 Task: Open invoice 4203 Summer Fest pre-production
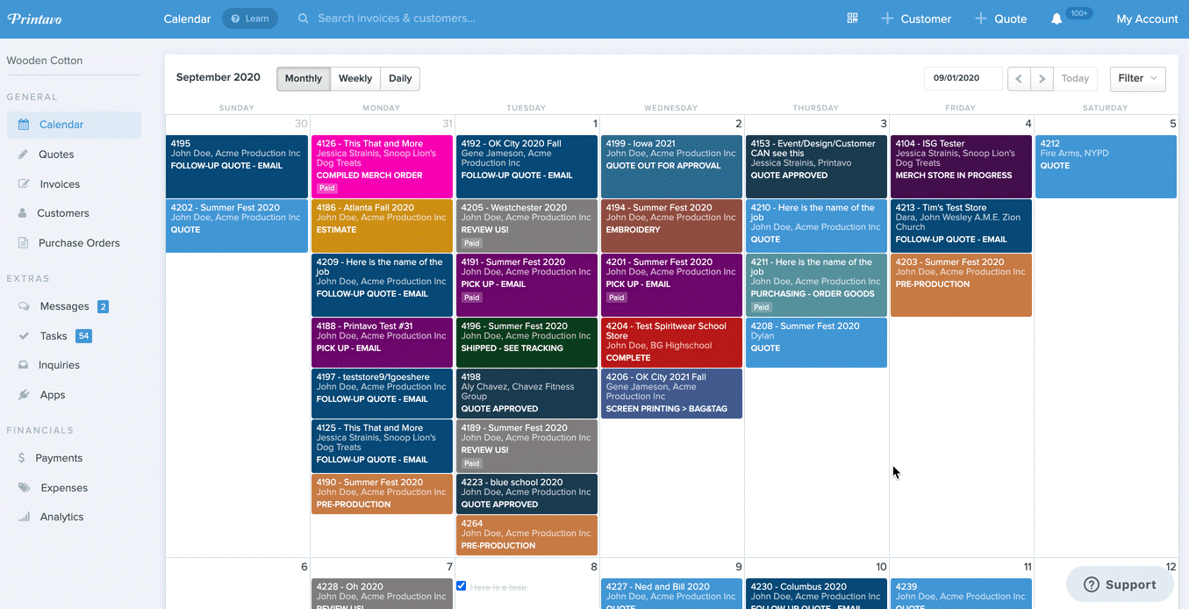point(961,285)
